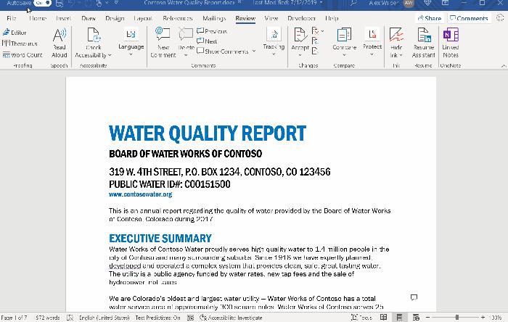This screenshot has height=322, width=508.
Task: Click the diamond premium icon in title bar
Action: 427,3
